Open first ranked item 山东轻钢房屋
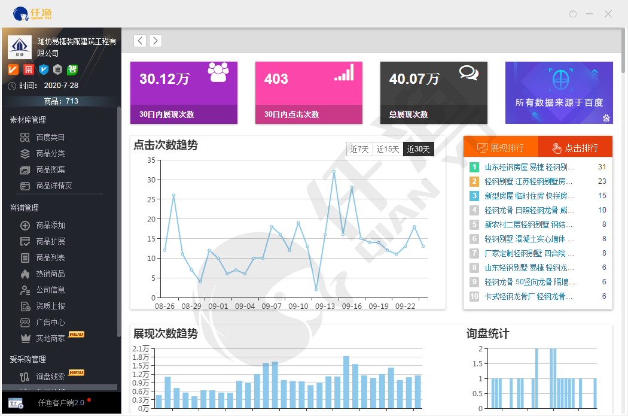 click(529, 167)
